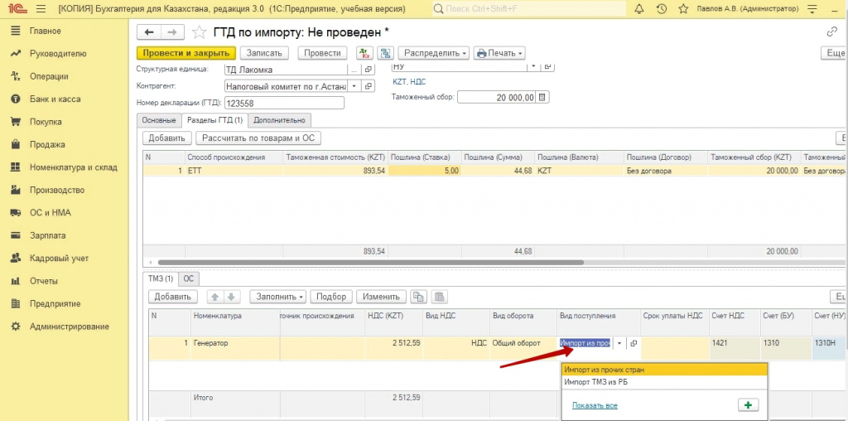Expand Вид поступления dropdown arrow
The height and width of the screenshot is (421, 848).
coord(619,343)
